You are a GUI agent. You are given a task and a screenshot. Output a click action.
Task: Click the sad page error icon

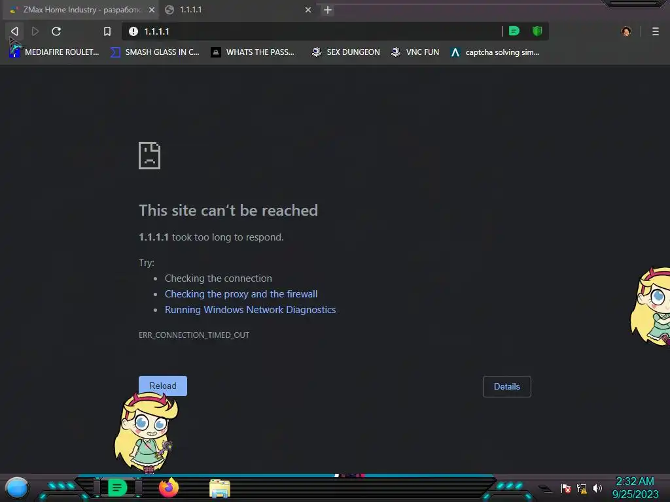tap(150, 156)
